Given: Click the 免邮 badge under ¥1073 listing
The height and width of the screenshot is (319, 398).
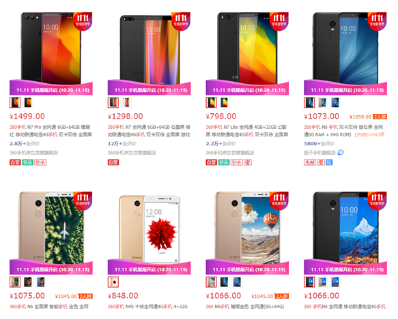Looking at the screenshot, I should [x=310, y=162].
